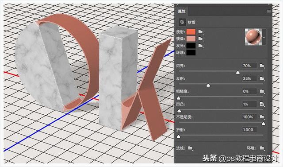Open the bottom 环境 environment map folder icon

262,148
